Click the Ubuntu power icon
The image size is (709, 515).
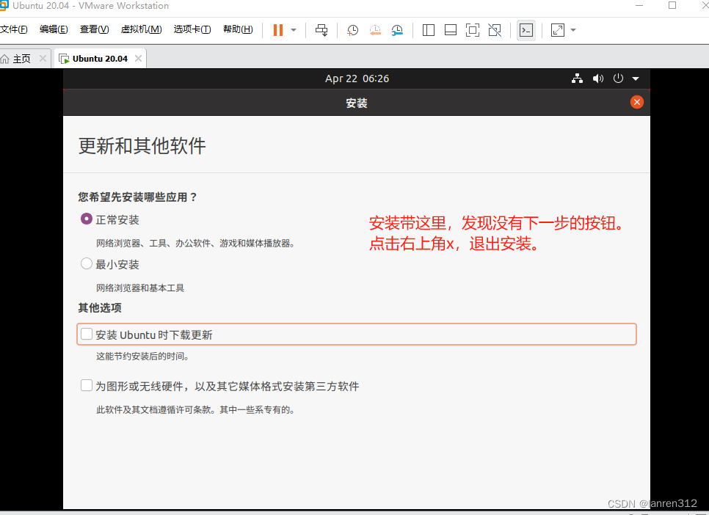click(618, 78)
